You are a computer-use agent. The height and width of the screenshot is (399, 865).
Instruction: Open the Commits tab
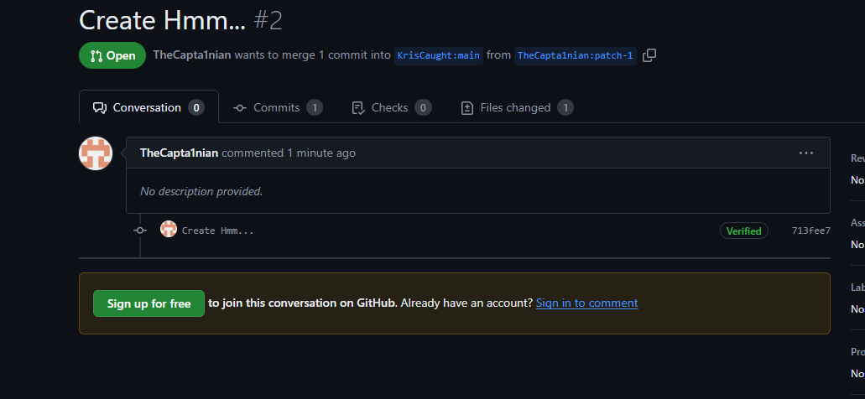point(278,107)
